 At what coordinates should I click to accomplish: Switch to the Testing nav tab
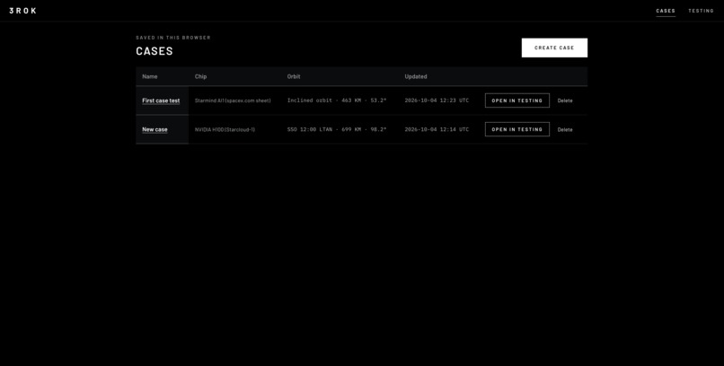pos(701,11)
